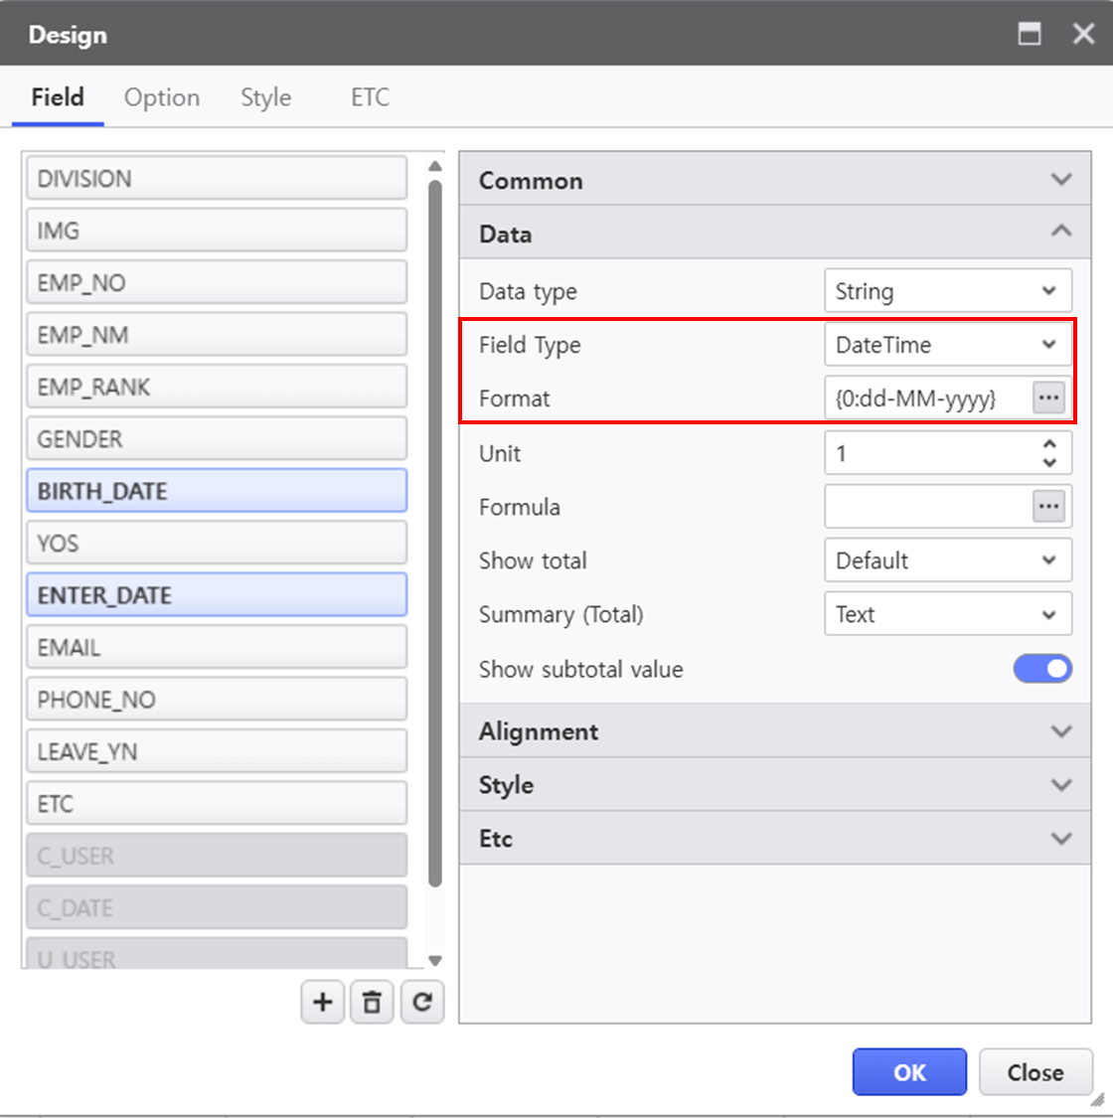This screenshot has width=1113, height=1118.
Task: Collapse the Data section
Action: 775,234
